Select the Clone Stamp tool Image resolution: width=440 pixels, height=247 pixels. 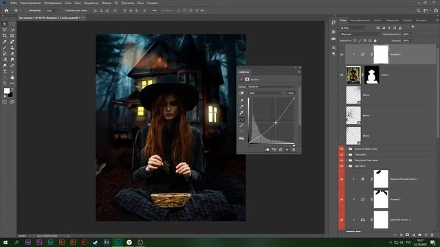pyautogui.click(x=12, y=47)
